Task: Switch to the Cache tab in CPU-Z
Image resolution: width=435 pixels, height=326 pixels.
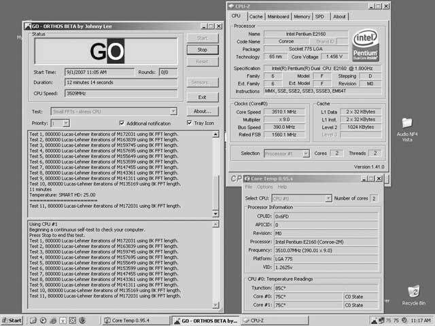Action: tap(256, 16)
